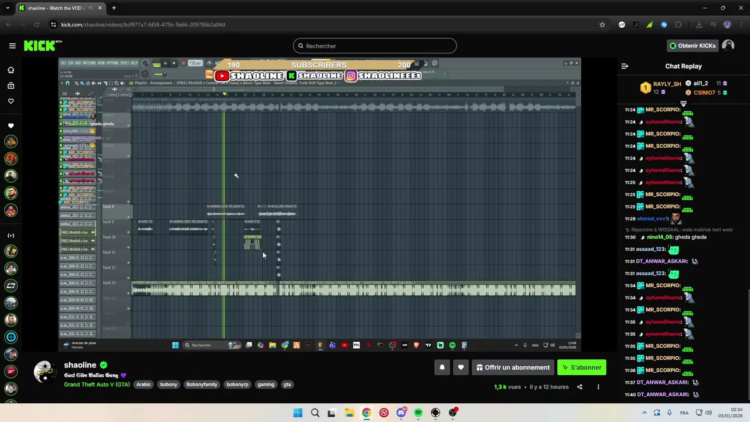This screenshot has height=422, width=750.
Task: Show hidden system tray icons chevron
Action: (644, 413)
